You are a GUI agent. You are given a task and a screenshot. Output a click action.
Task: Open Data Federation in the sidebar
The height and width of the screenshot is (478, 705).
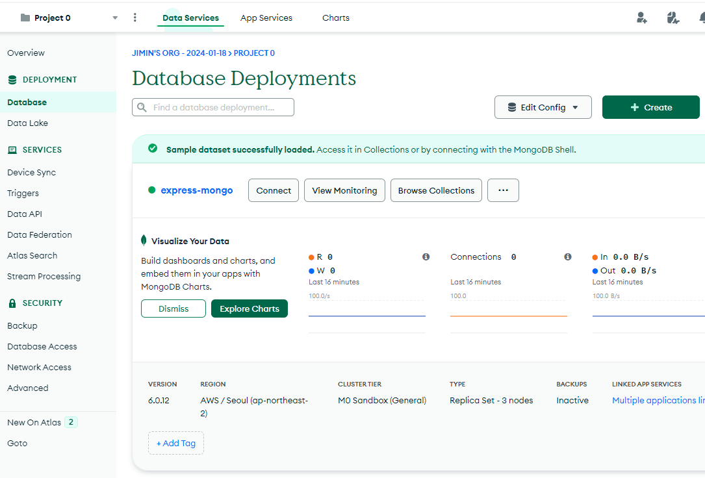(40, 234)
